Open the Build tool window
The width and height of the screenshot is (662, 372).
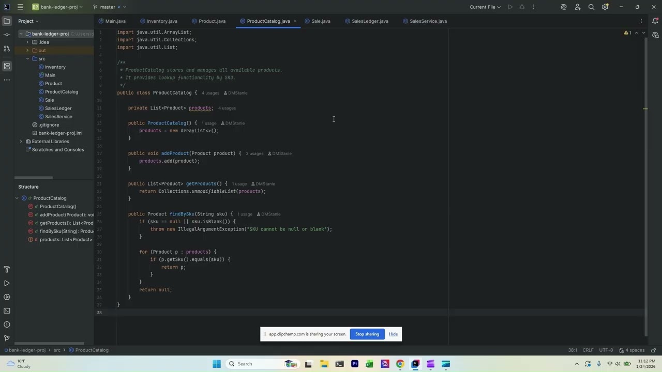(7, 270)
